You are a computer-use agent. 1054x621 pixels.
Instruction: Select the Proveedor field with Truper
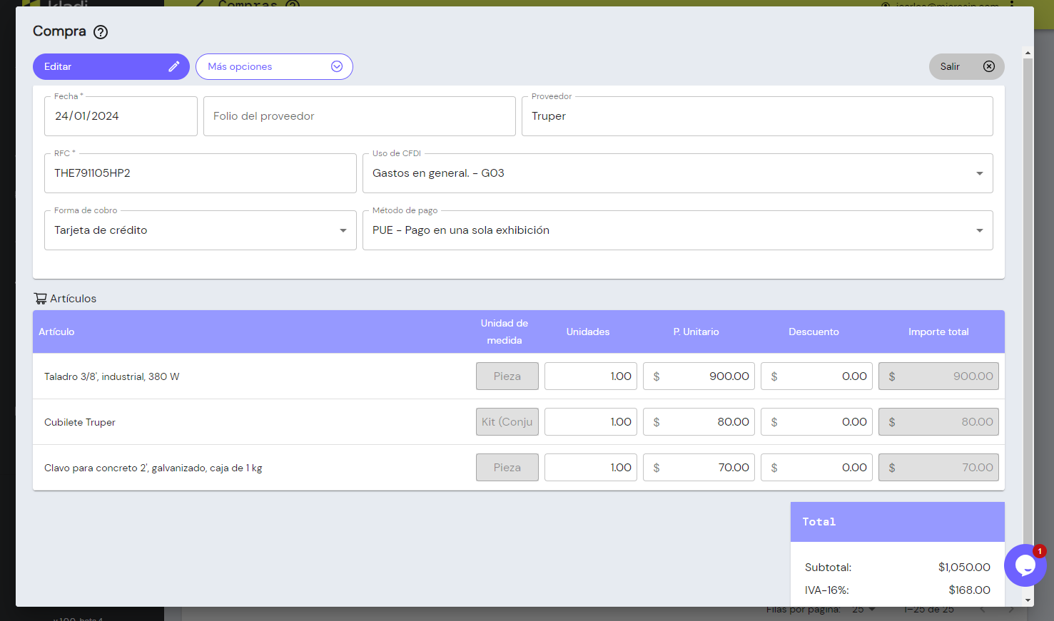click(x=756, y=116)
